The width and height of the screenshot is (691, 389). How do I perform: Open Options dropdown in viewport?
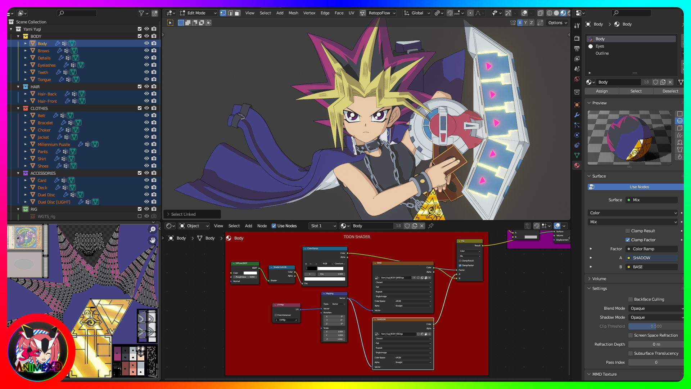tap(558, 23)
